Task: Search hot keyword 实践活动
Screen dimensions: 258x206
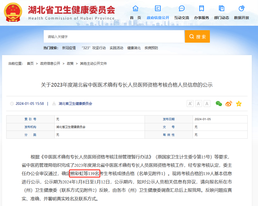Action: (117, 48)
